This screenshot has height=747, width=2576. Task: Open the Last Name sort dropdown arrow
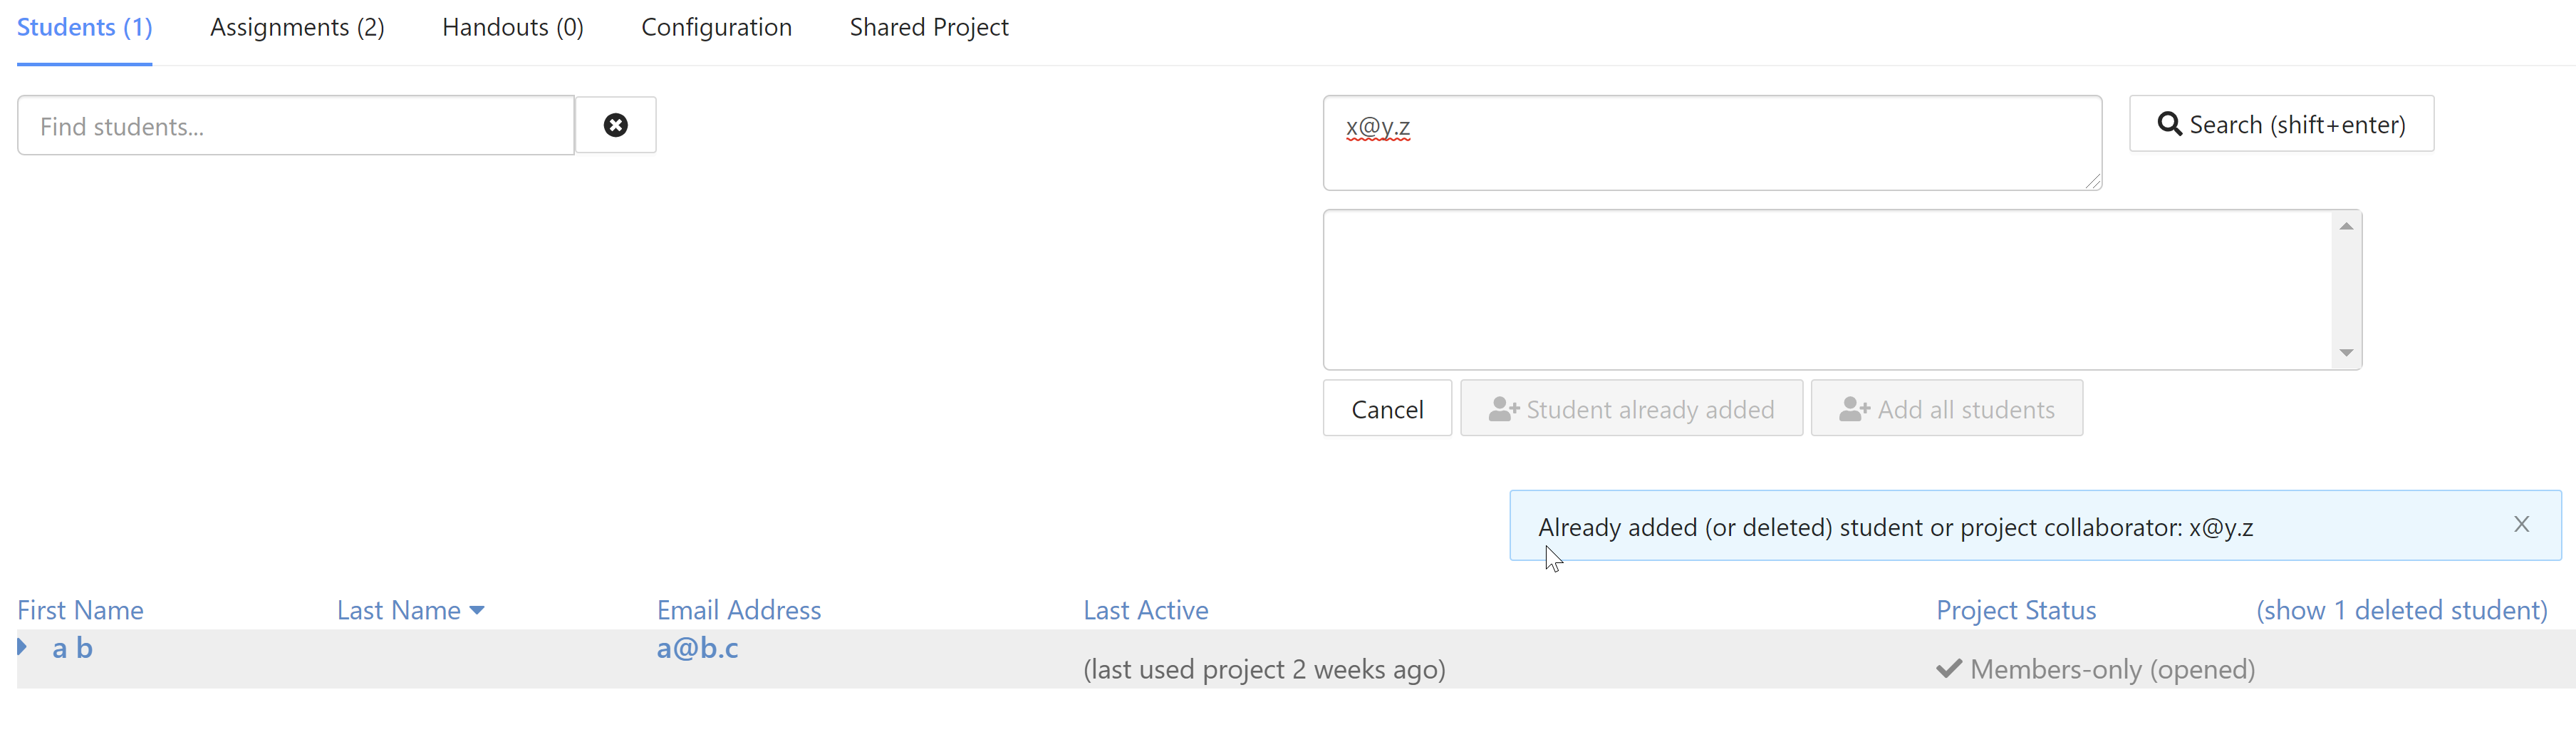tap(477, 610)
